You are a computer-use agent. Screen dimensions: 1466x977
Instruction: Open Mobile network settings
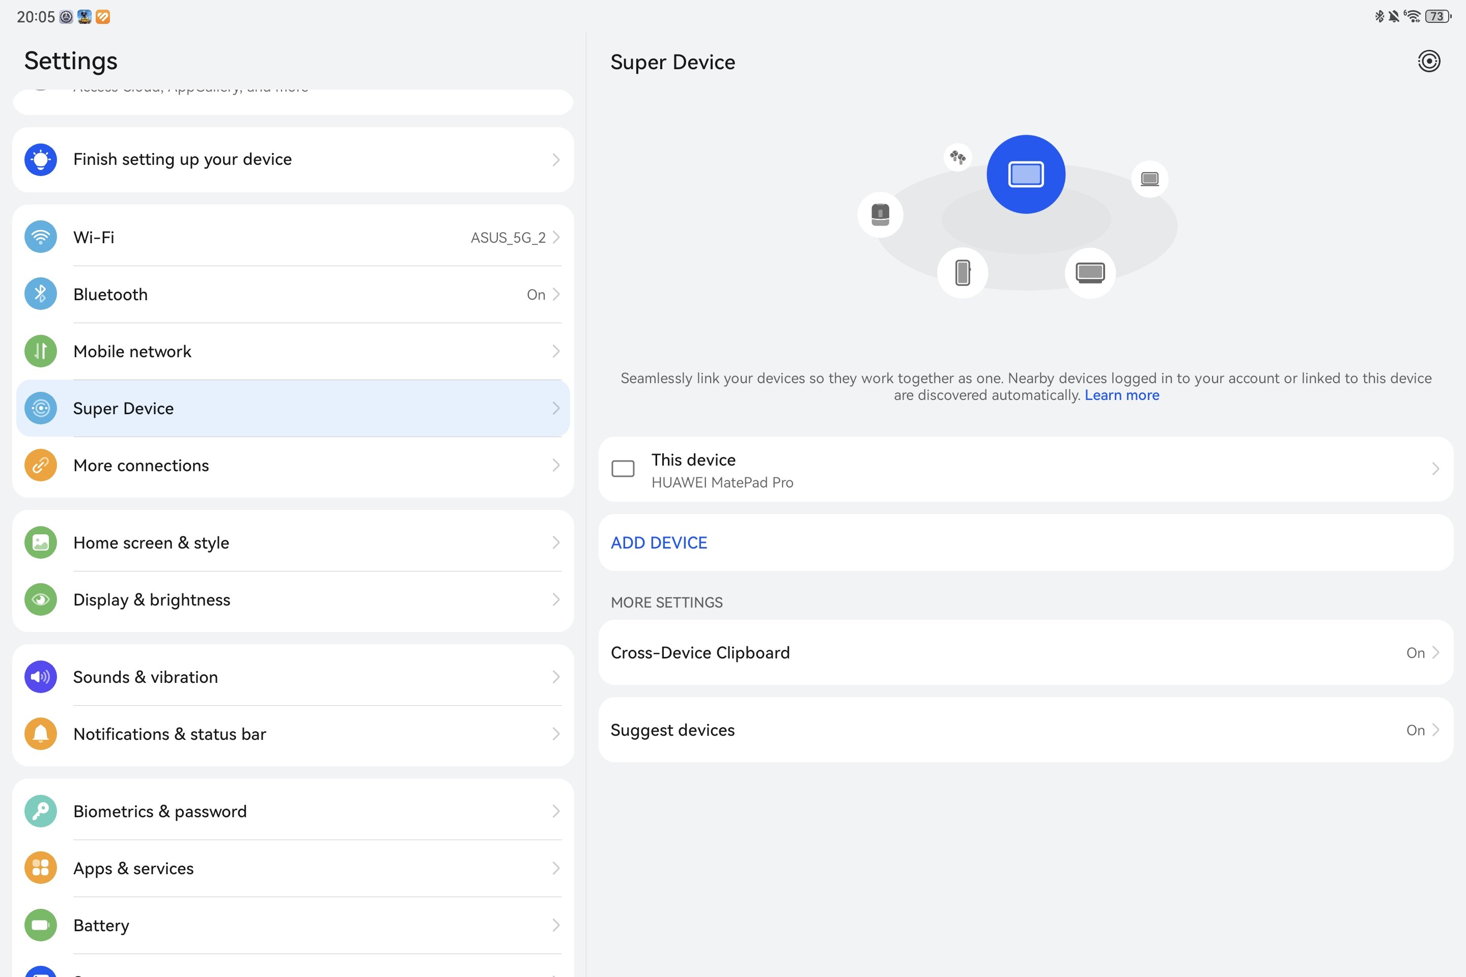293,352
